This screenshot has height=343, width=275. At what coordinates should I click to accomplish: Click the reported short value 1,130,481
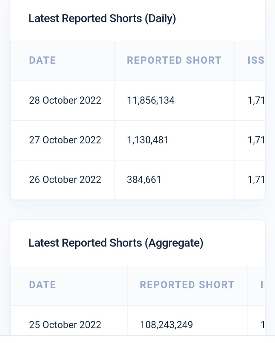tap(147, 140)
